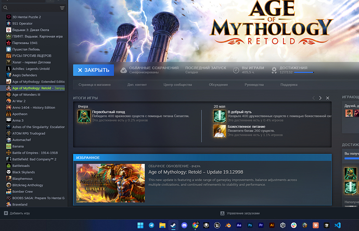Click the friend avatar under Друзей
The width and height of the screenshot is (359, 231).
349,113
